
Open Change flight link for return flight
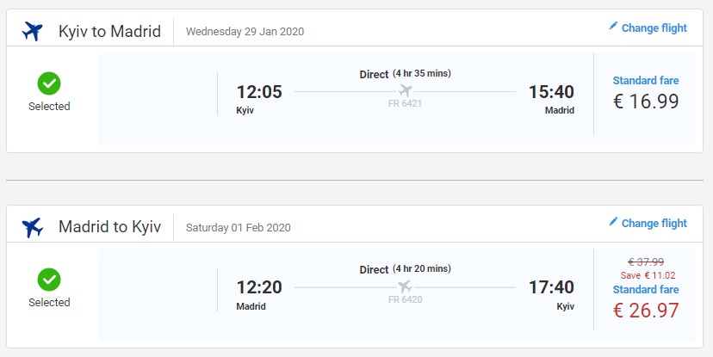[654, 223]
